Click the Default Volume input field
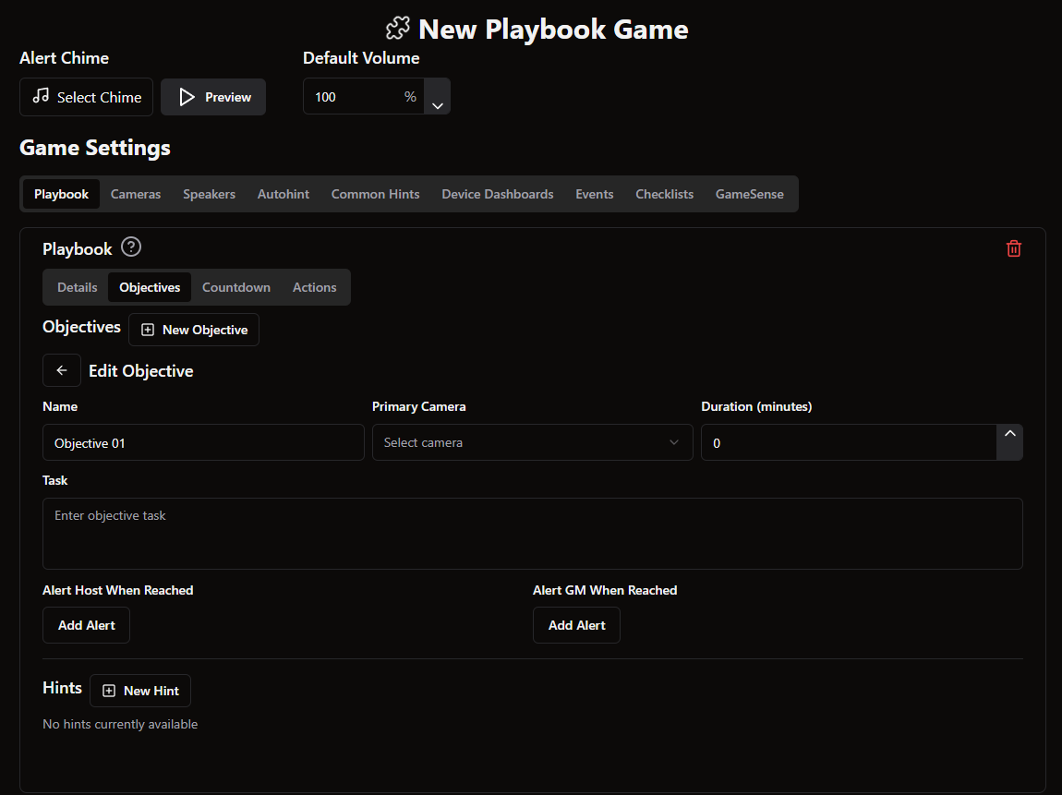The width and height of the screenshot is (1062, 795). click(x=364, y=96)
